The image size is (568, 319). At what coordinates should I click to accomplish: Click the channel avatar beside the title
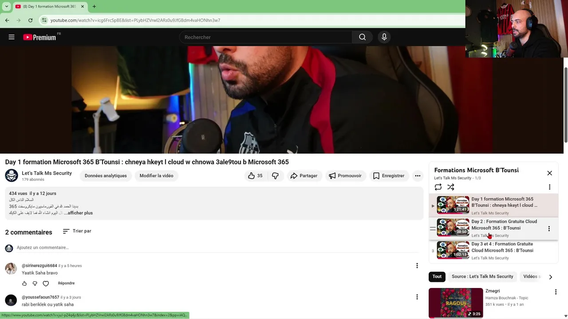(x=12, y=175)
